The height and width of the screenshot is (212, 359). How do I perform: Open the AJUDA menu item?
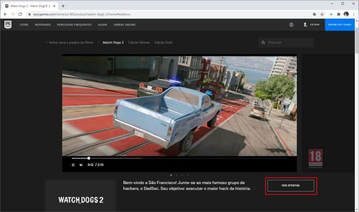coord(103,25)
